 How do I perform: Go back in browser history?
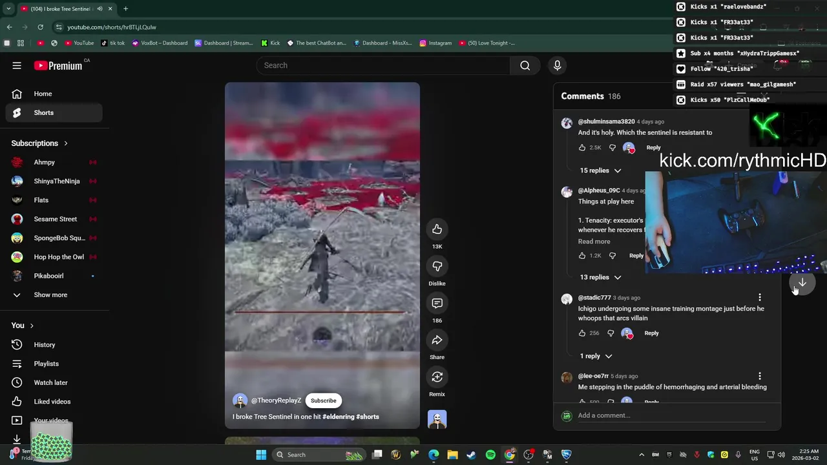9,27
